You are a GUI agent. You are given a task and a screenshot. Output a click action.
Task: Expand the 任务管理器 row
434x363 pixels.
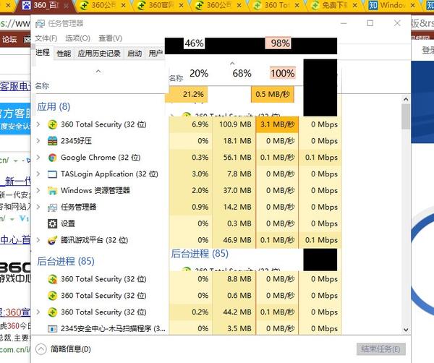pos(38,208)
